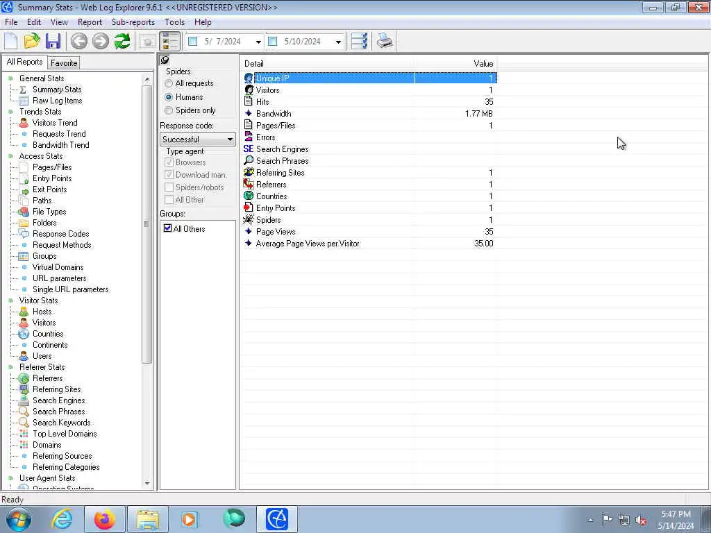Open the Edit menu
The width and height of the screenshot is (711, 533).
pos(34,22)
